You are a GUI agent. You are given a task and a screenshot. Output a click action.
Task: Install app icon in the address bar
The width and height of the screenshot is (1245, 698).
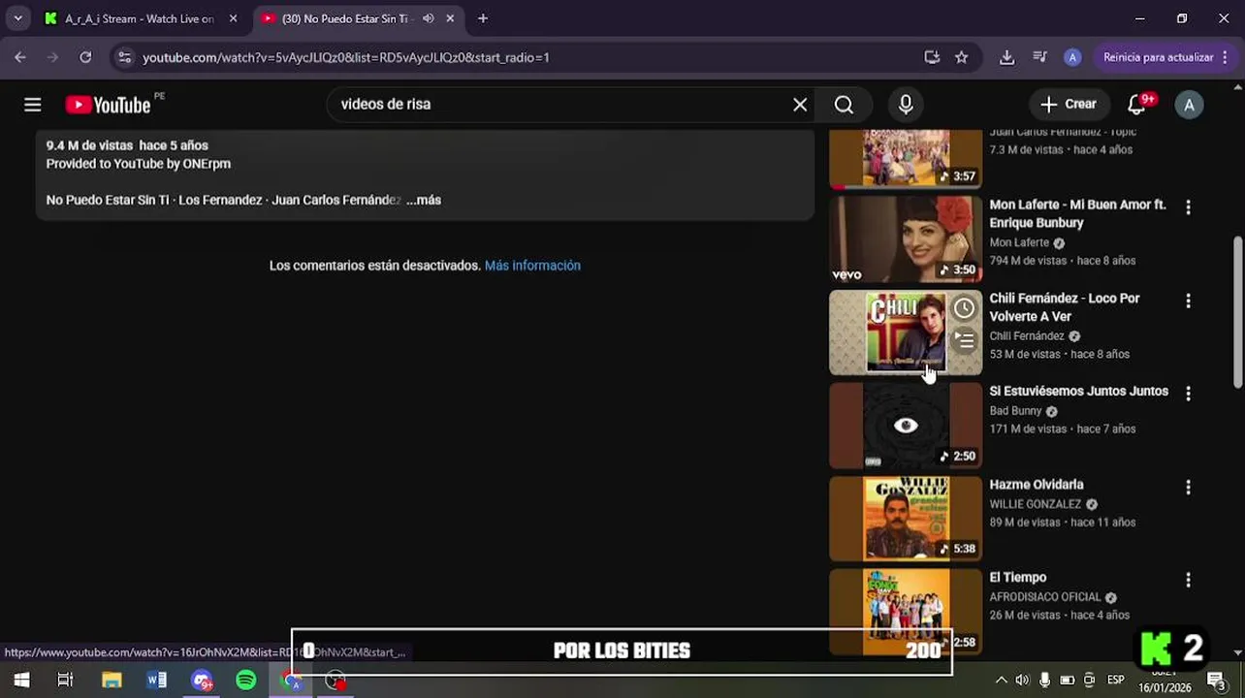click(932, 57)
